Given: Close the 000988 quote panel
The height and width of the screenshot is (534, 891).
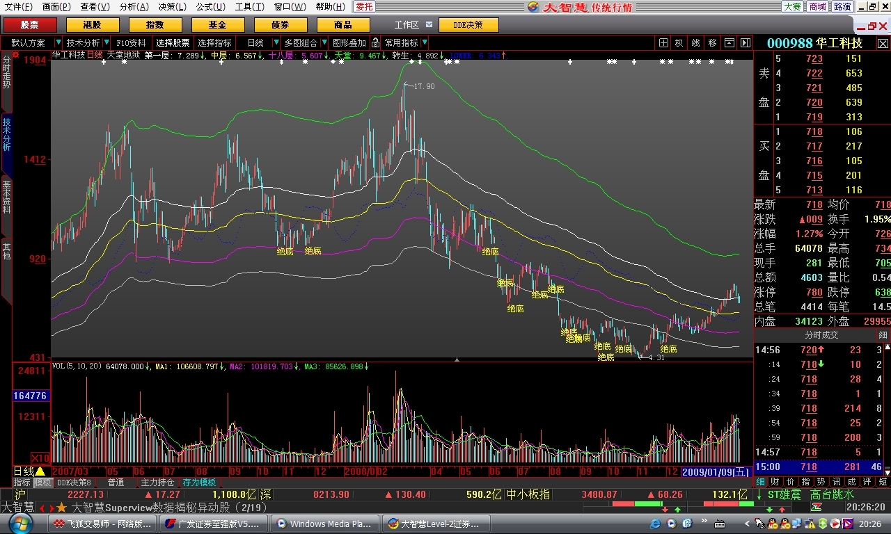Looking at the screenshot, I should point(882,43).
